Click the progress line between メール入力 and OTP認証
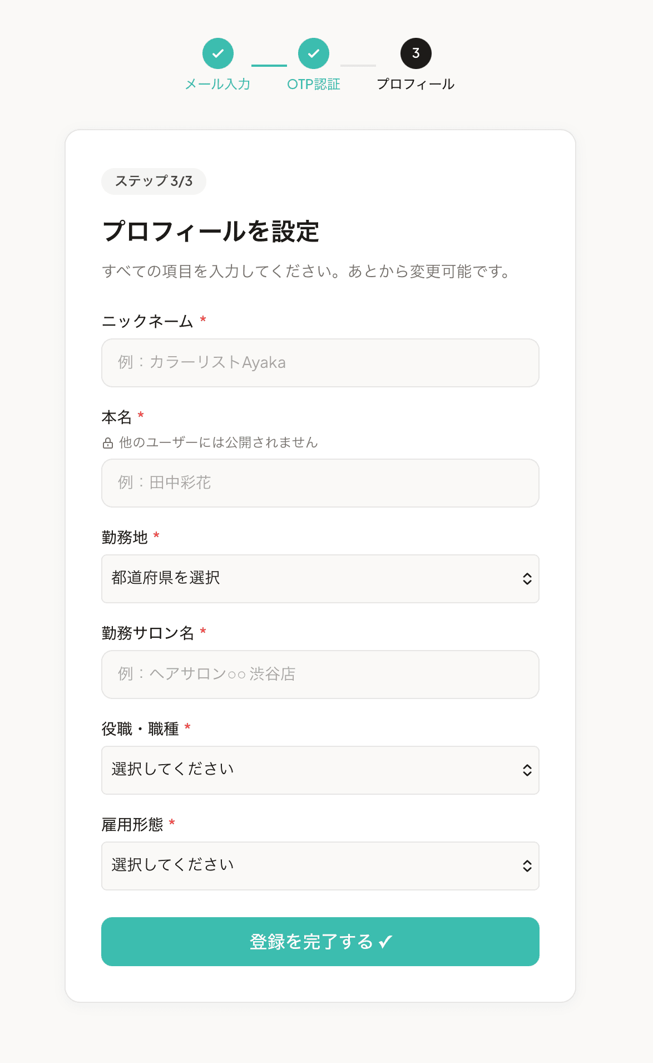Screen dimensions: 653x1063 tap(269, 65)
